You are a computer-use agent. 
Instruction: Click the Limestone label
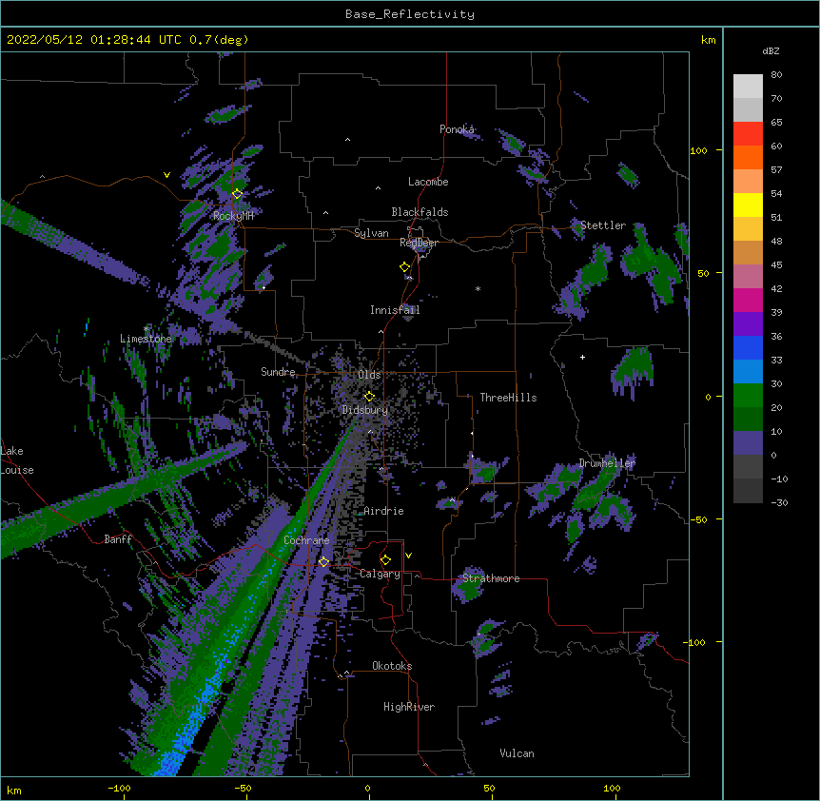pos(146,339)
